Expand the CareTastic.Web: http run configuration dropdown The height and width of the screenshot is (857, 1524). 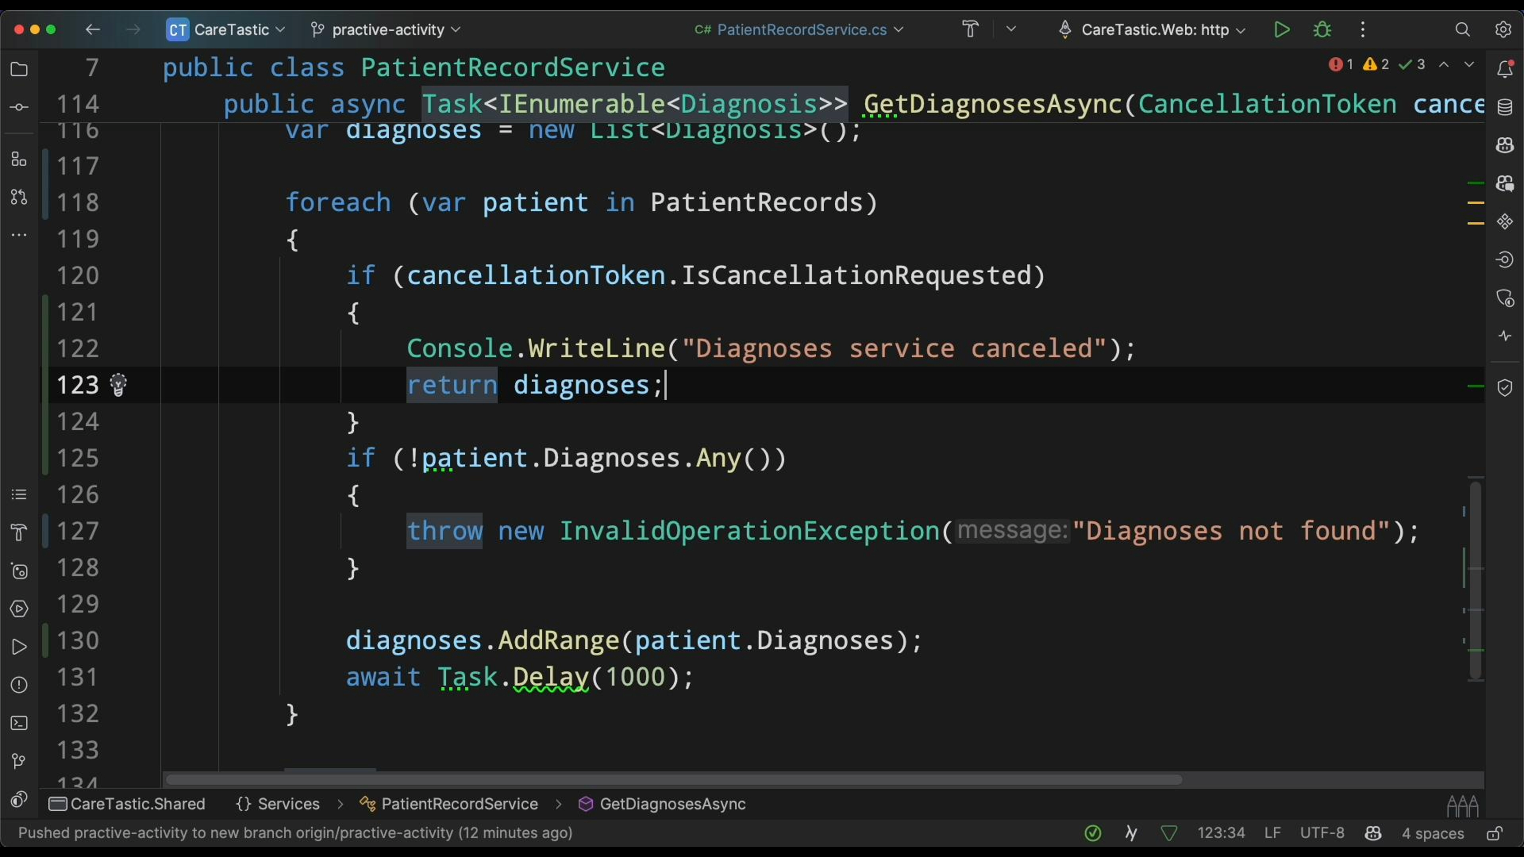click(x=1156, y=30)
